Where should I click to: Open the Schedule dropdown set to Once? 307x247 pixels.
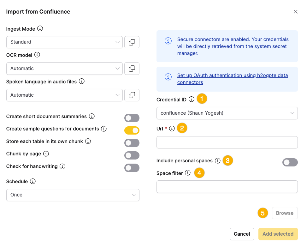pos(73,195)
